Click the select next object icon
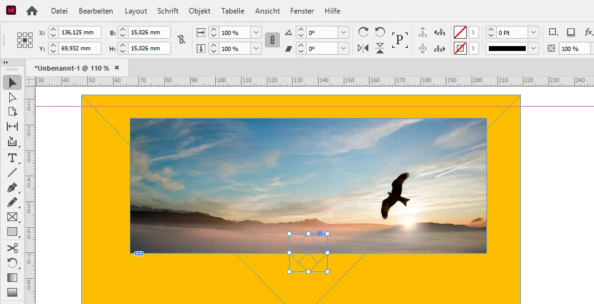The width and height of the screenshot is (594, 304). click(440, 49)
